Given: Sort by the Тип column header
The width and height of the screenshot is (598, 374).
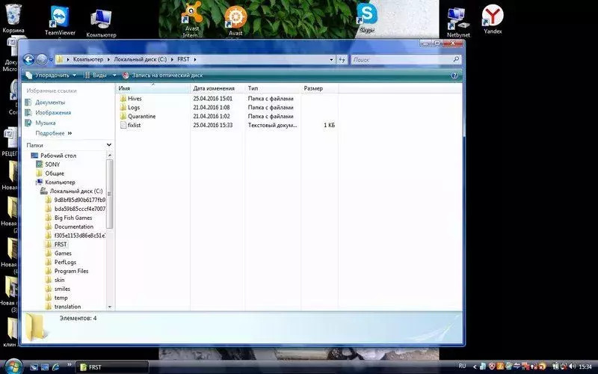Looking at the screenshot, I should (273, 88).
